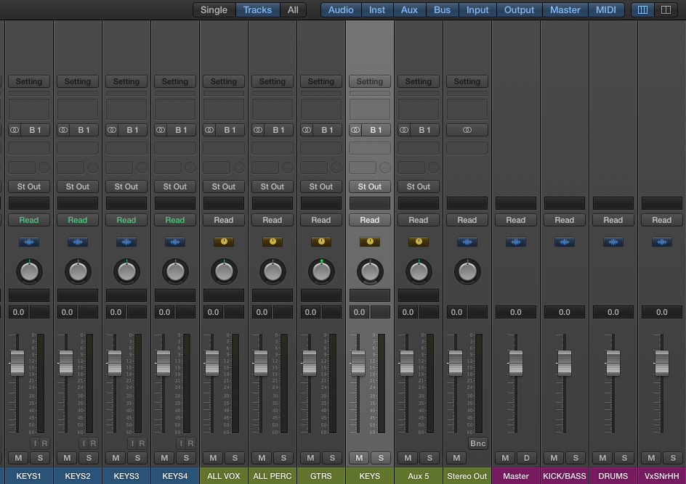686x484 pixels.
Task: Solo the DRUMS channel
Action: tap(624, 458)
